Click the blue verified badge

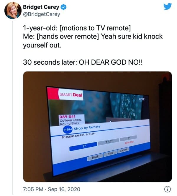tap(63, 7)
